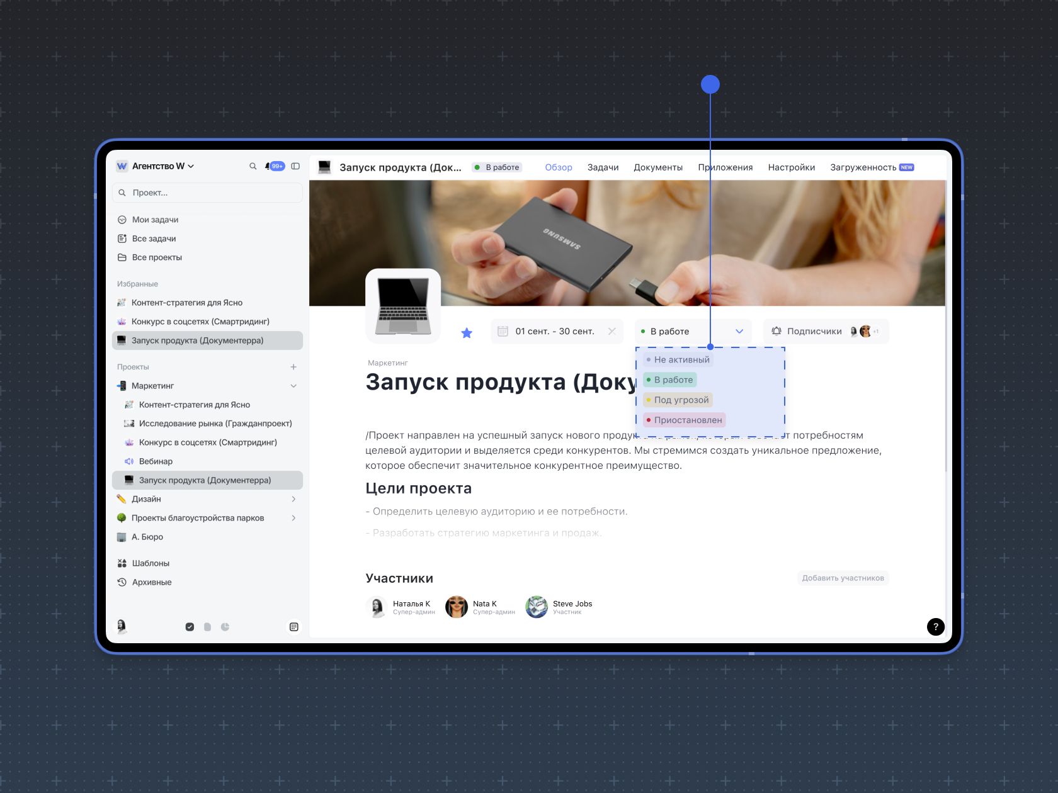
Task: Click the user avatar in sidebar footer
Action: (x=122, y=626)
